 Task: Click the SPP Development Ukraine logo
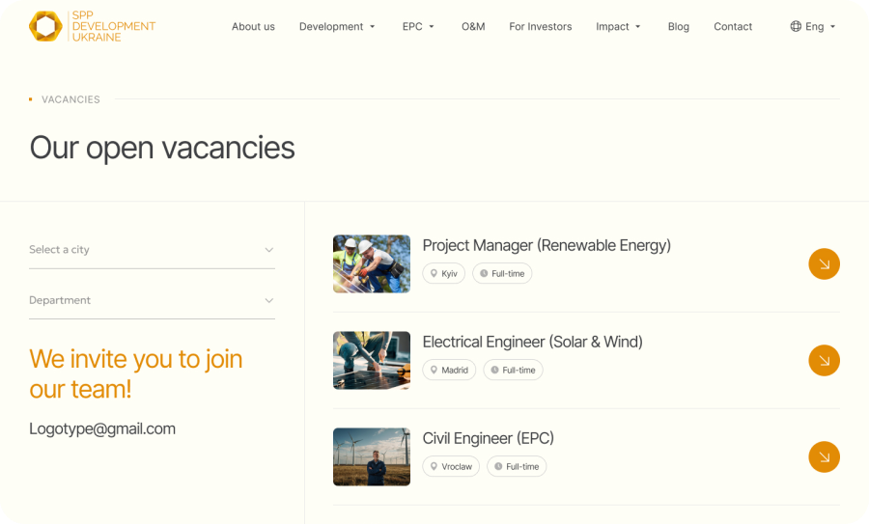[92, 26]
